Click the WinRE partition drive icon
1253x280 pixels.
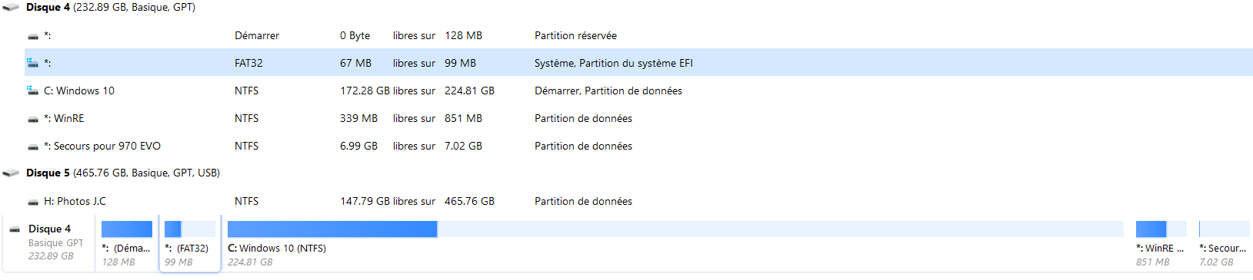pyautogui.click(x=33, y=119)
